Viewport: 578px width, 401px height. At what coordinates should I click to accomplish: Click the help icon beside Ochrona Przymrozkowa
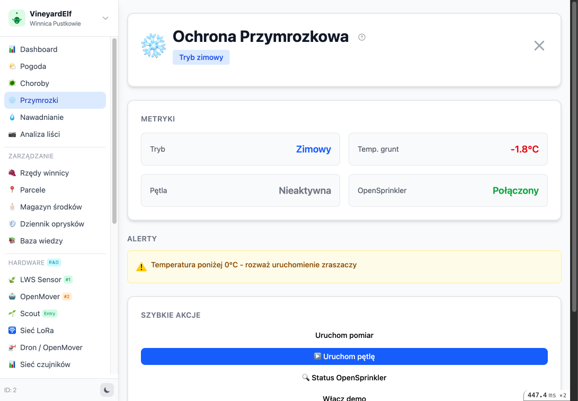(361, 37)
